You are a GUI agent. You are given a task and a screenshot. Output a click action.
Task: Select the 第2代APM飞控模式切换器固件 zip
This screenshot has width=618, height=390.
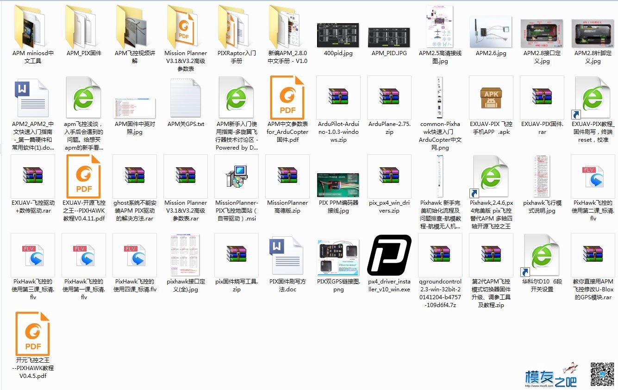tap(491, 256)
